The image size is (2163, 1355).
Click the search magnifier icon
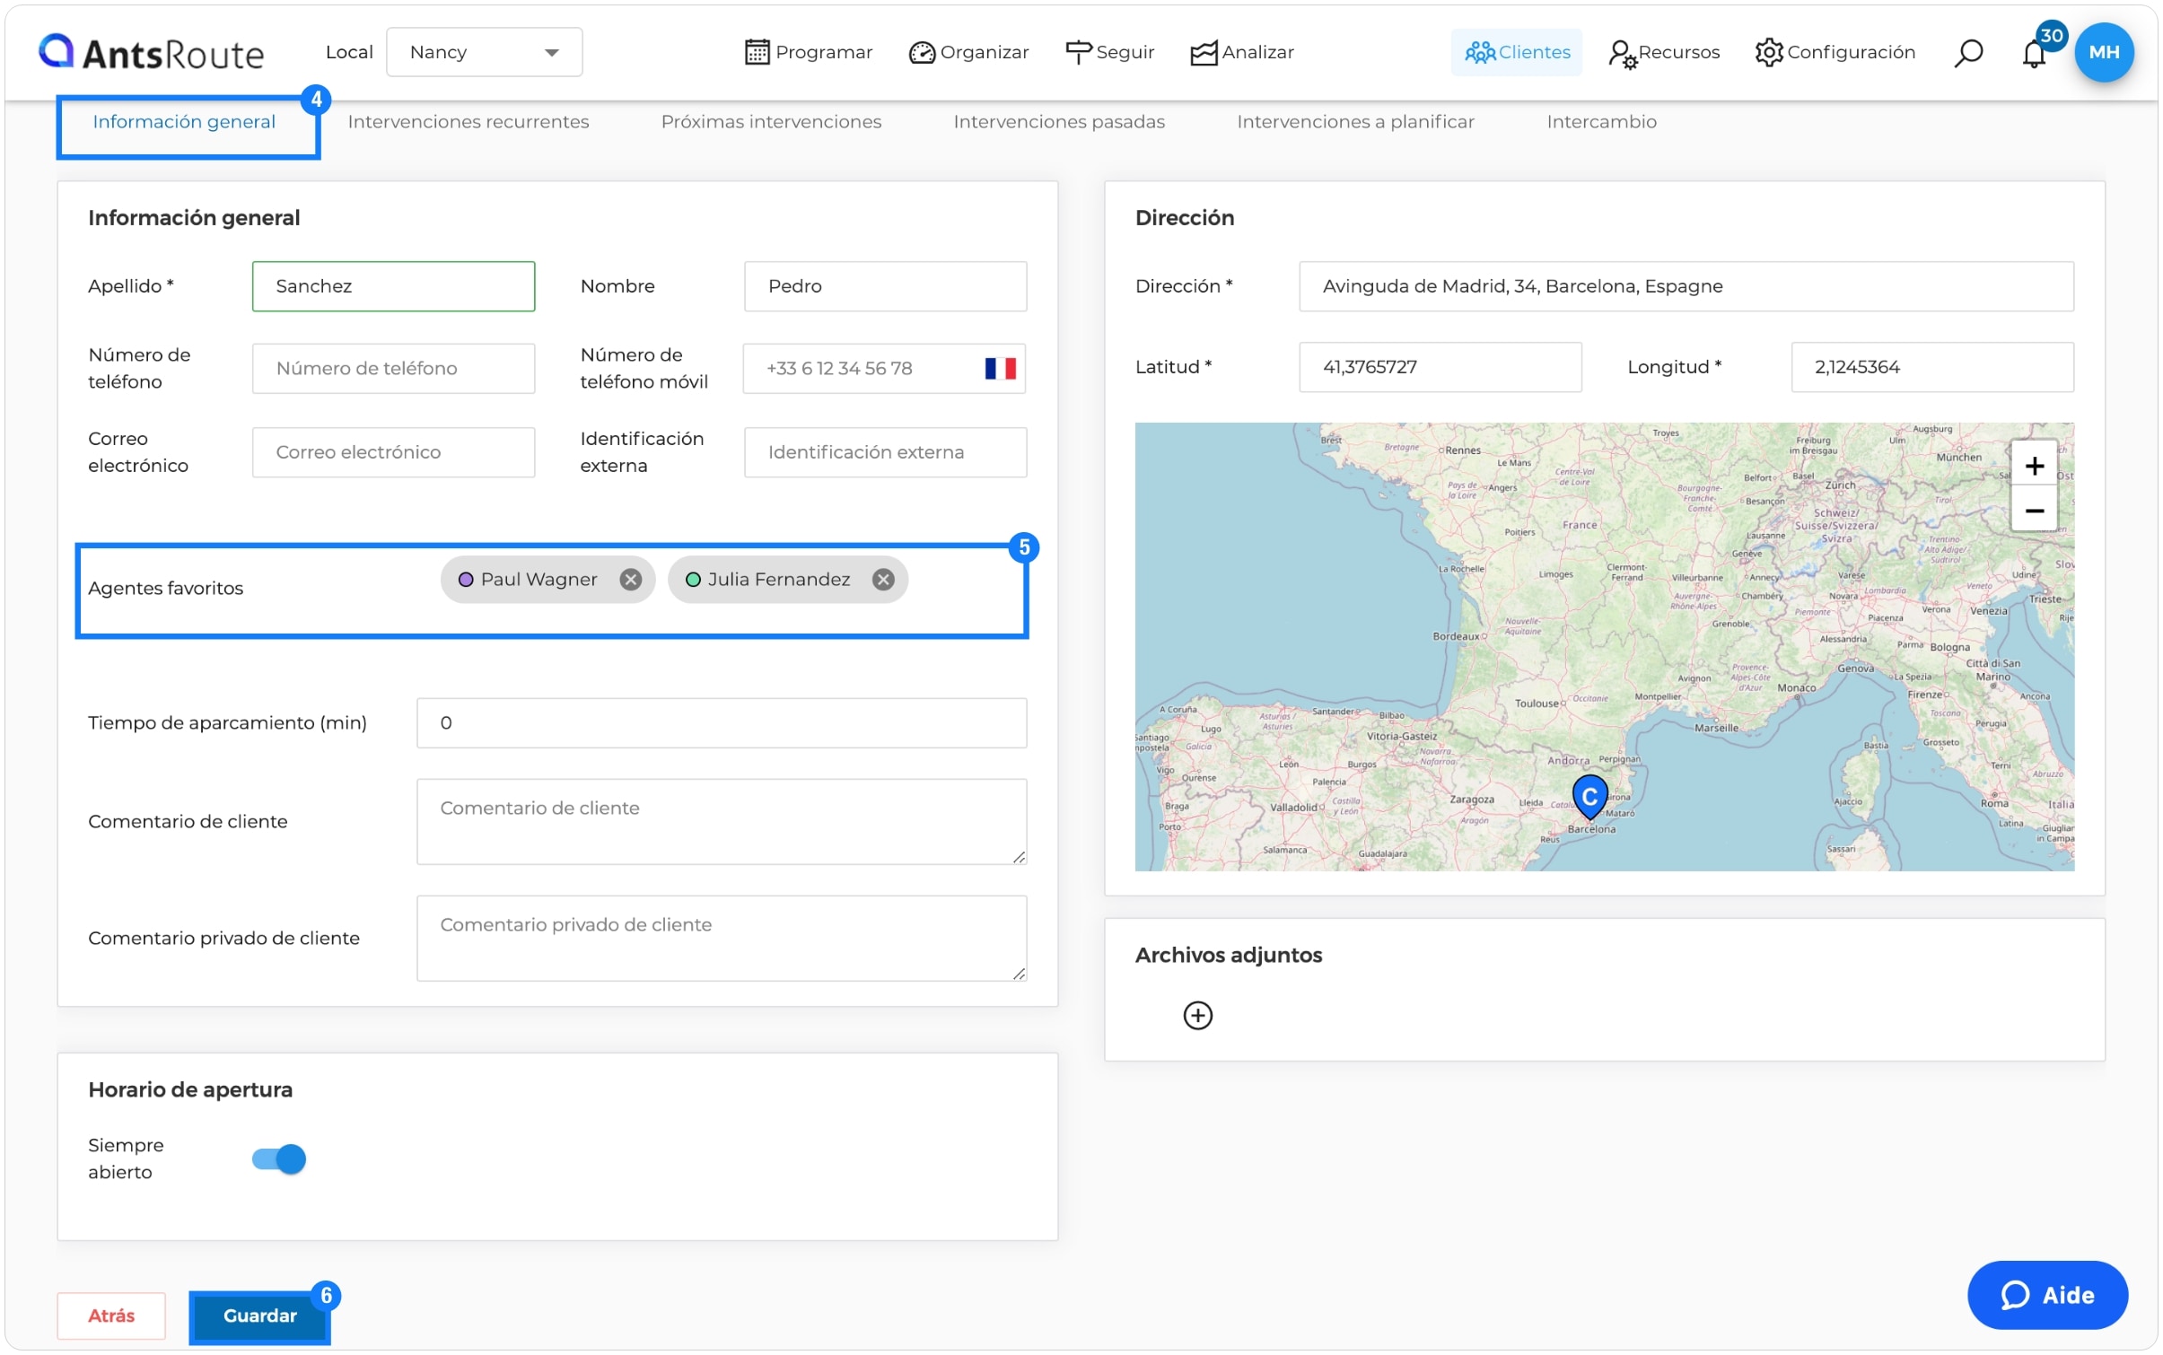pos(1968,53)
